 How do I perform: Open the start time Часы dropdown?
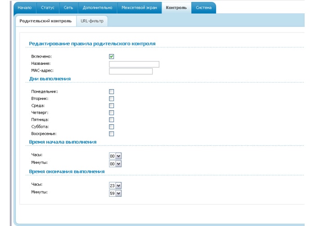click(115, 156)
